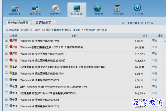Open 软件管理 software management icon

(15, 9)
